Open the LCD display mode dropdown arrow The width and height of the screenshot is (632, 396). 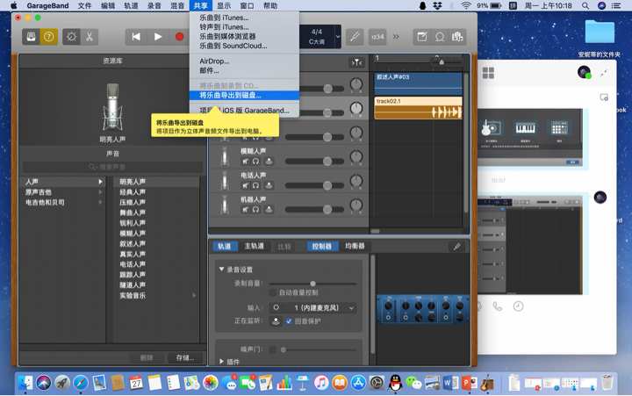[x=338, y=37]
